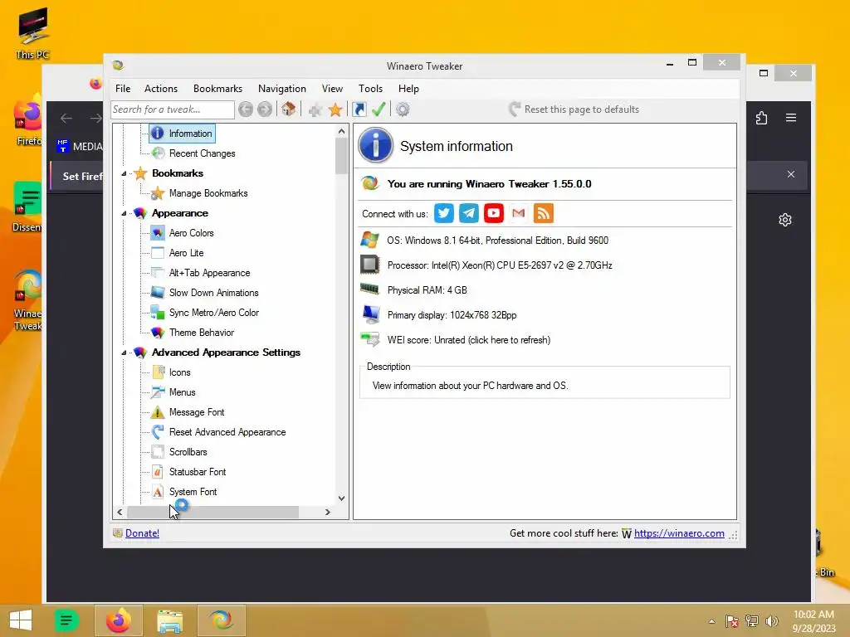Click the forward navigation arrow in toolbar
The image size is (850, 637).
tap(265, 109)
